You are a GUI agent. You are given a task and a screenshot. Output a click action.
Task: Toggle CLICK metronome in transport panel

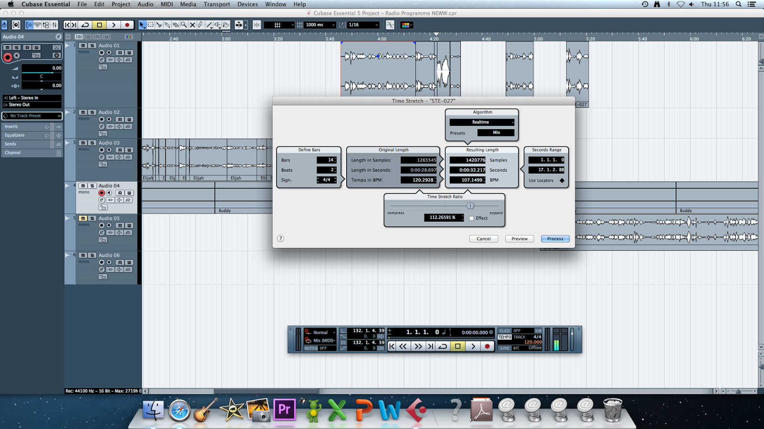[505, 331]
